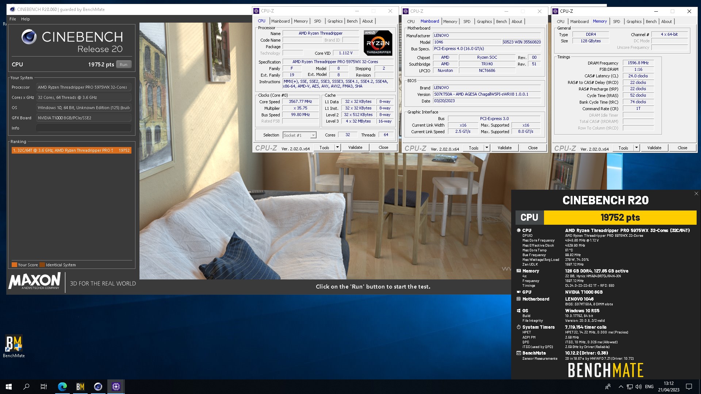Click the Cinebench sphere logo
The width and height of the screenshot is (701, 394).
tap(29, 37)
